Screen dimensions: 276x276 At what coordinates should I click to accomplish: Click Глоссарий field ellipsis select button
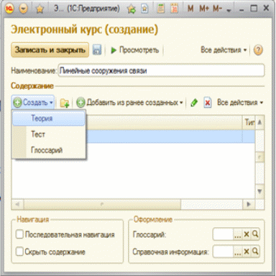(238, 234)
